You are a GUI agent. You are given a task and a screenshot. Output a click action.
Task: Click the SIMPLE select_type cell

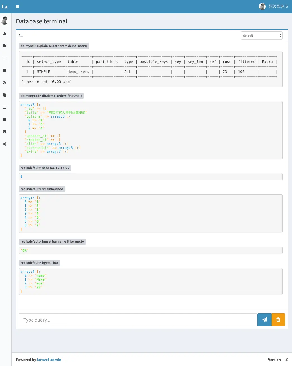click(44, 72)
